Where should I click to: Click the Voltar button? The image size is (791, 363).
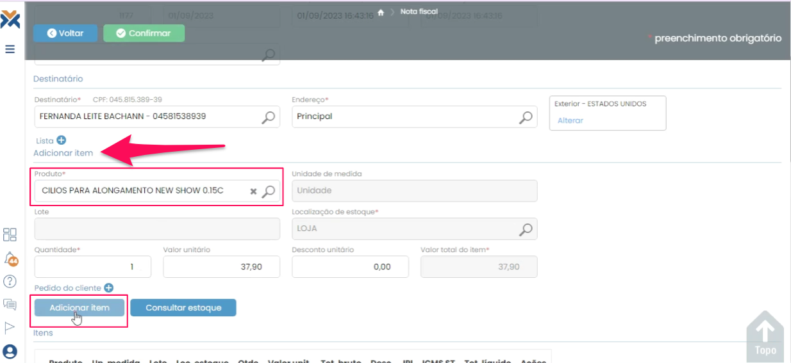(x=65, y=33)
